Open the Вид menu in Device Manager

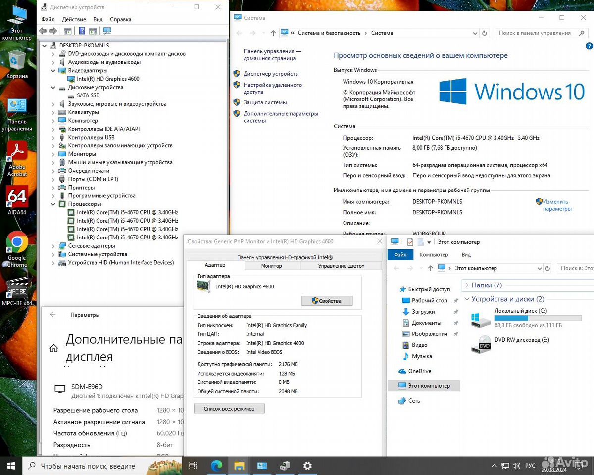pyautogui.click(x=98, y=19)
